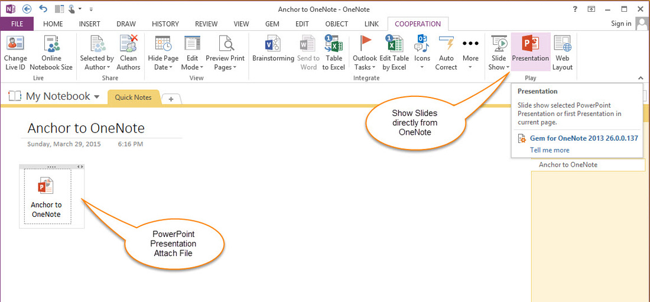Toggle Full Page View icon
This screenshot has height=302, width=650.
pos(591,9)
